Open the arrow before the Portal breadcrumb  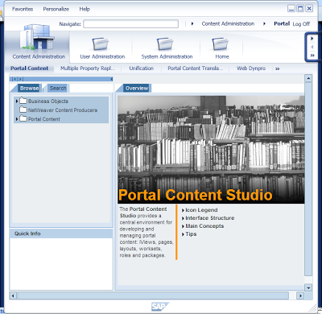click(x=264, y=23)
